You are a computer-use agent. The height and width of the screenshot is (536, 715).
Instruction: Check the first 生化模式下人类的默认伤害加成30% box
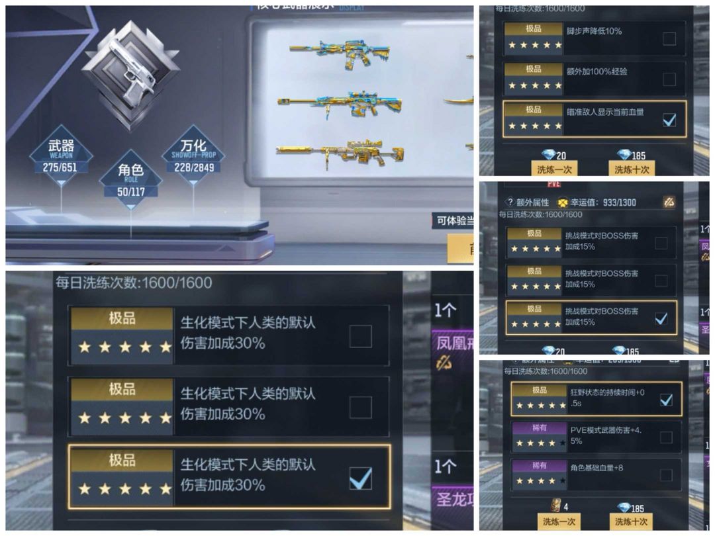(360, 336)
